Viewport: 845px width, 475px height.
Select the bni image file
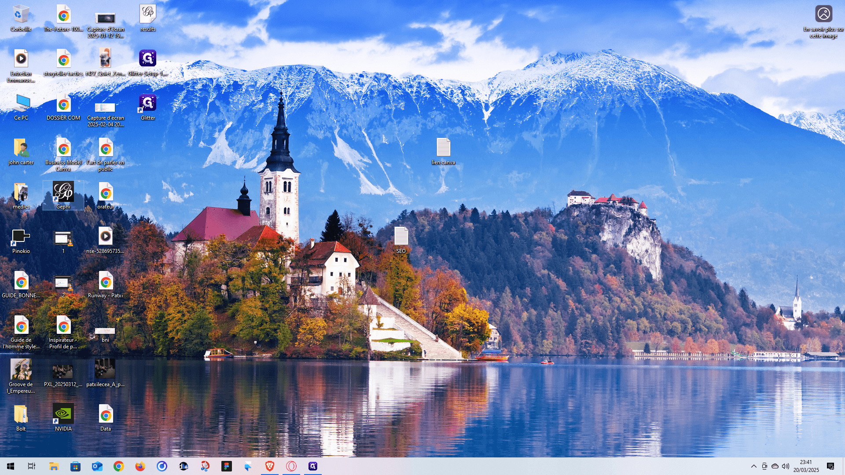(x=106, y=331)
